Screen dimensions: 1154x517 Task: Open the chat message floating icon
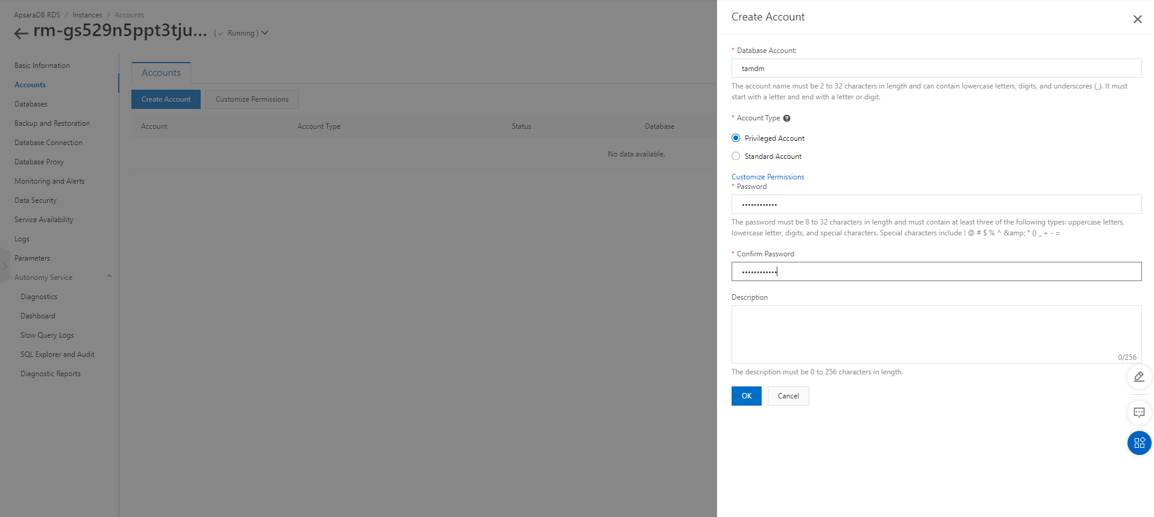click(1138, 413)
